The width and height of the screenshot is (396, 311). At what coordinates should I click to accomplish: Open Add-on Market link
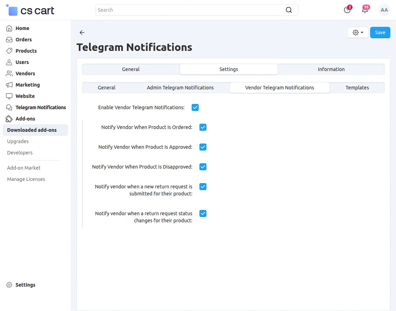pos(24,168)
